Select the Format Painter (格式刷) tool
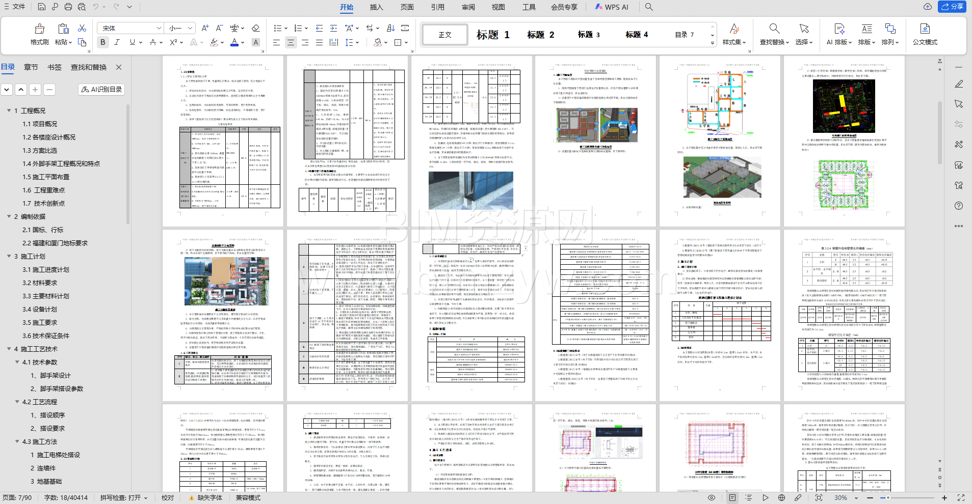 coord(39,34)
